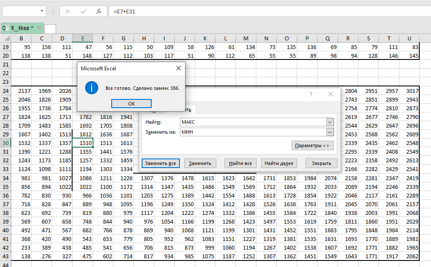The height and width of the screenshot is (267, 431).
Task: Close the Microsoft Excel message box with X
Action: point(178,68)
